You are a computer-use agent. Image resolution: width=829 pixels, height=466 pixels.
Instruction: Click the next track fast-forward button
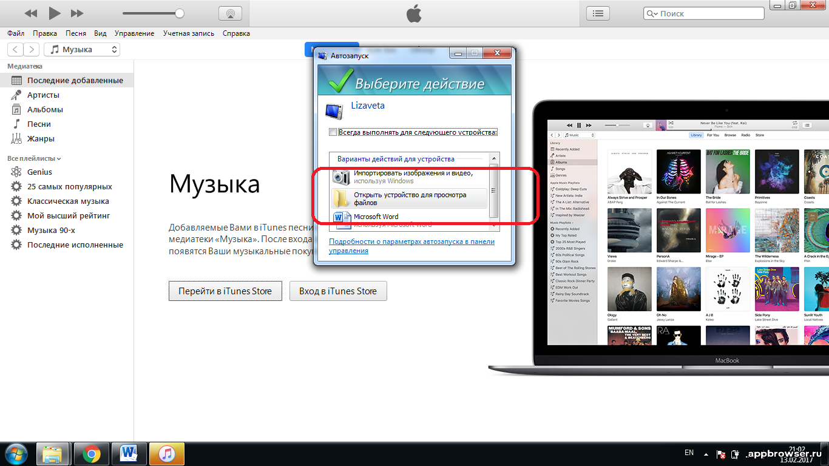77,13
